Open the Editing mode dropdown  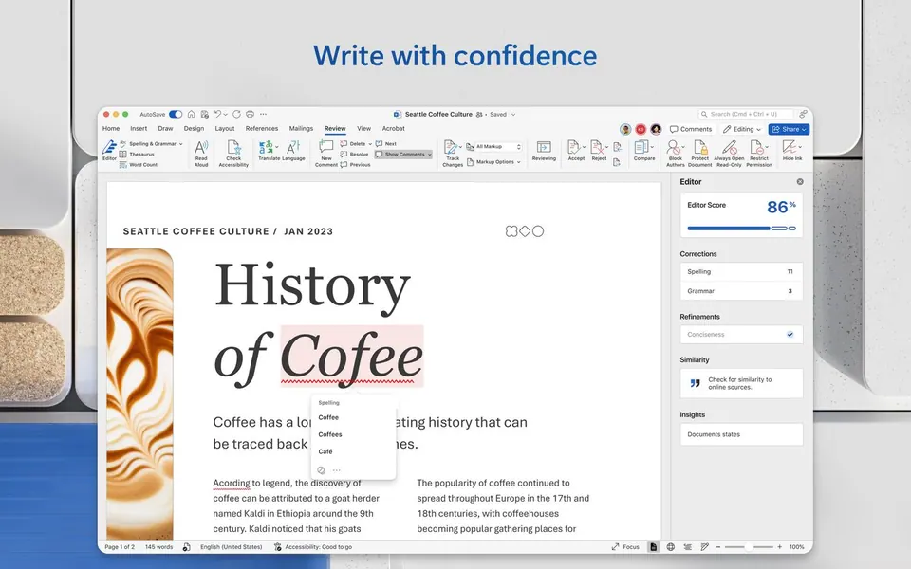[742, 130]
